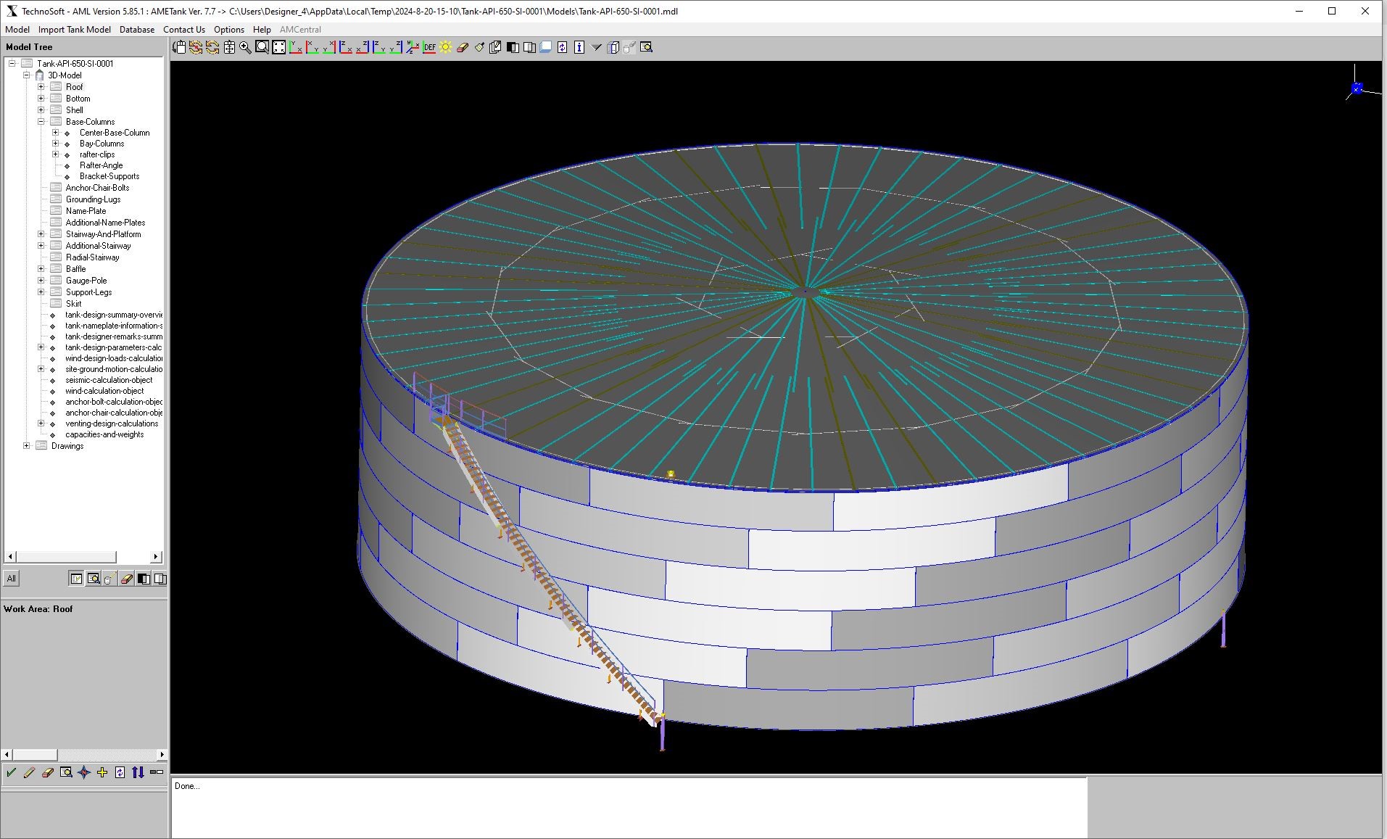Image resolution: width=1387 pixels, height=839 pixels.
Task: Select the pan hand tool in top toolbar
Action: (x=179, y=47)
